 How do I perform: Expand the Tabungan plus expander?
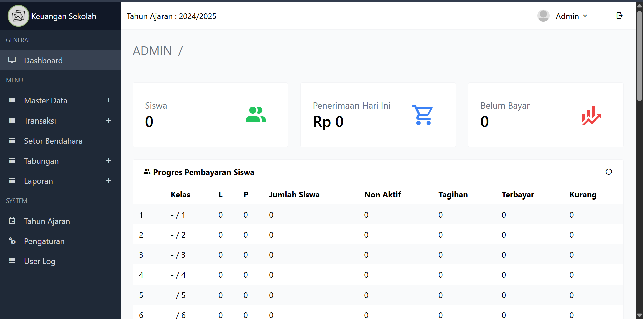click(108, 161)
